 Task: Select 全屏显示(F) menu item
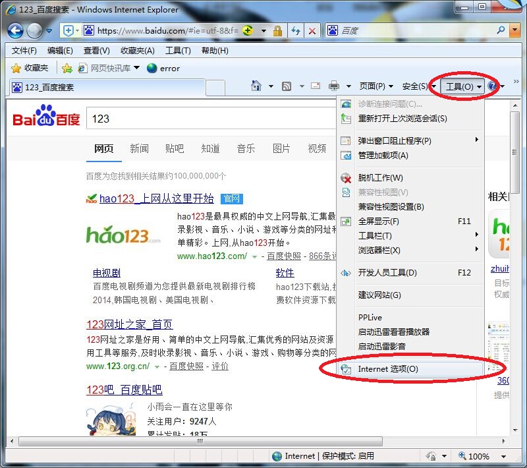coord(410,221)
